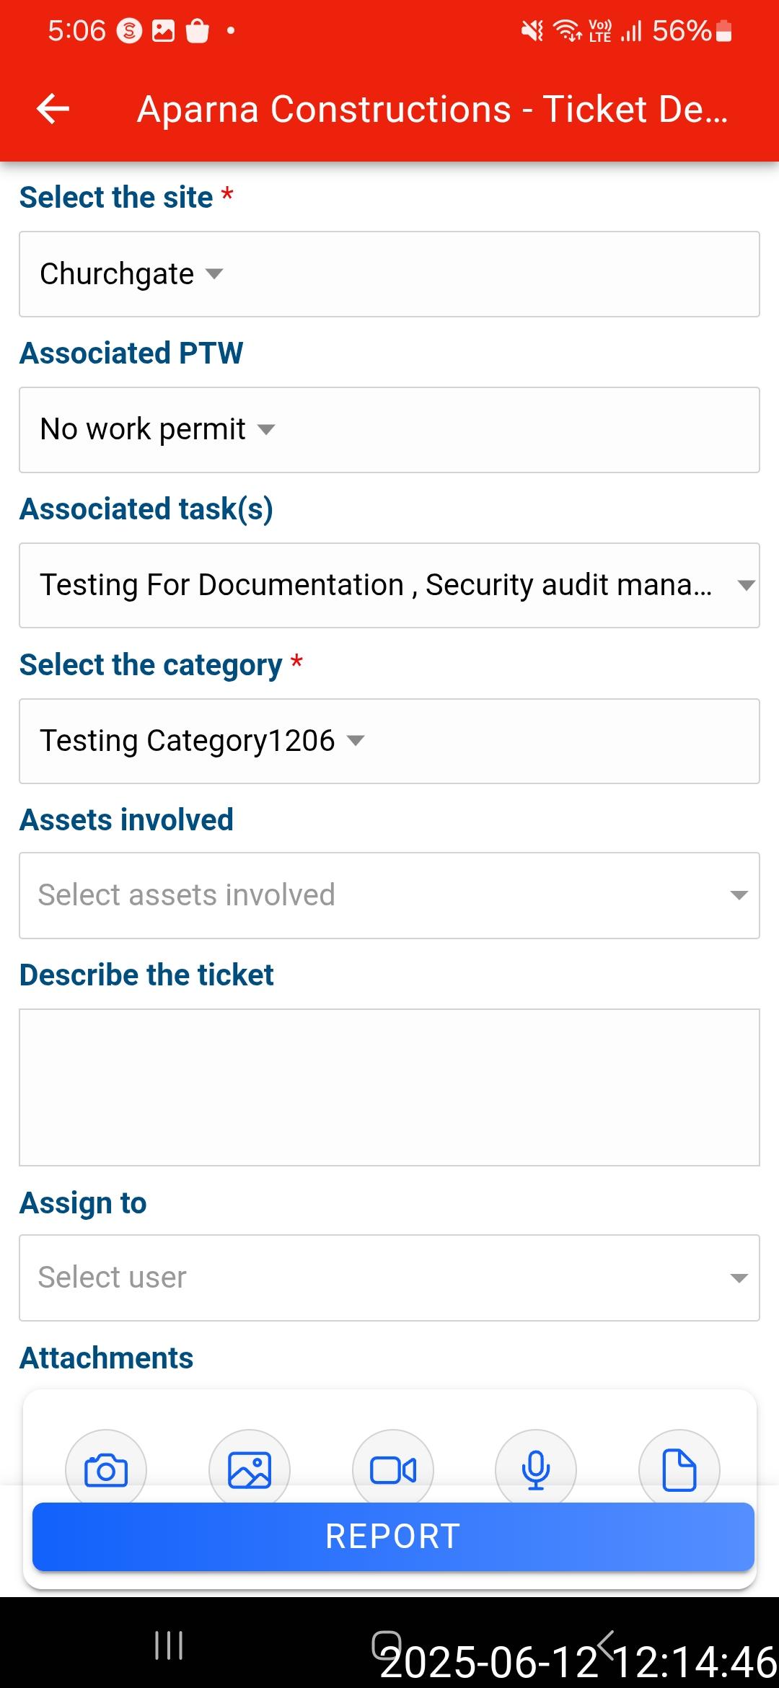Tap the muted sound status icon
779x1688 pixels.
click(532, 31)
